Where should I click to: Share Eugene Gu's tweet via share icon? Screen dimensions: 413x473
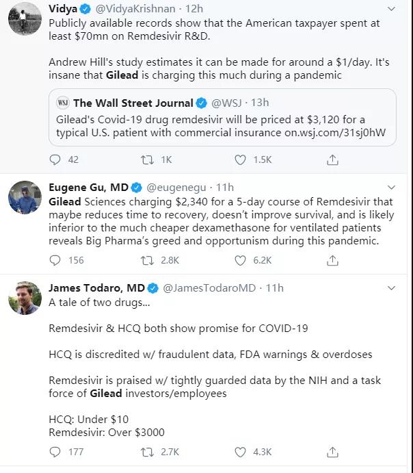click(x=332, y=261)
